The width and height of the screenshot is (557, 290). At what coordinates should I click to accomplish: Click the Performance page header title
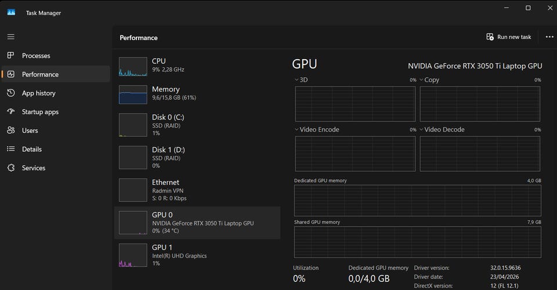tap(139, 38)
